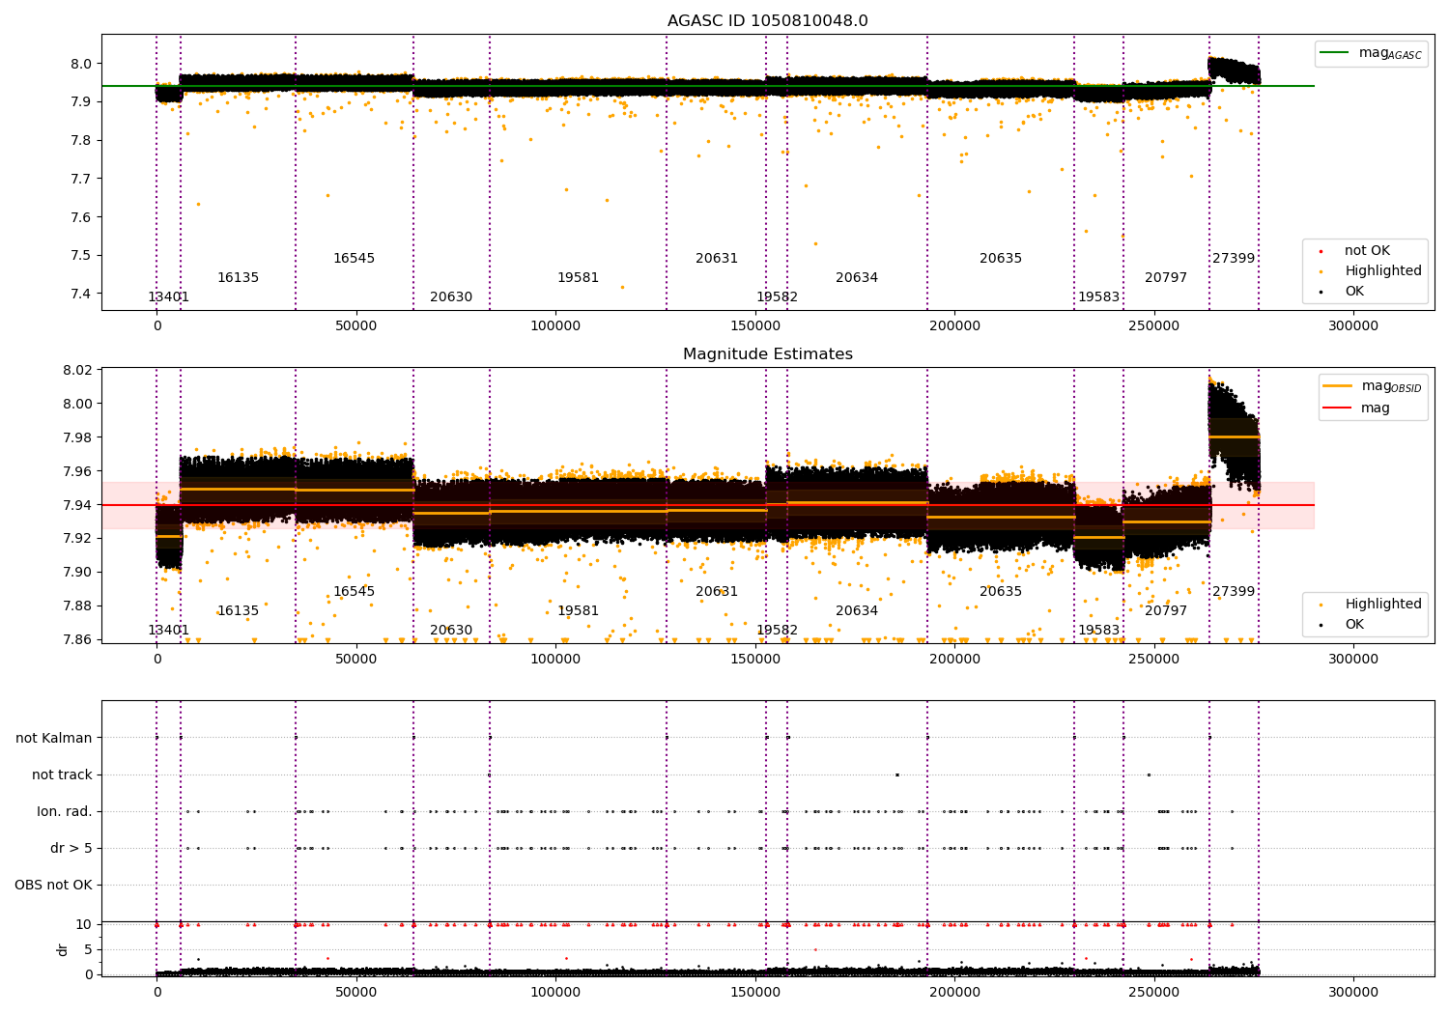This screenshot has height=1014, width=1449.
Task: Click the 'OBS not OK' axis label
Action: [x=53, y=885]
